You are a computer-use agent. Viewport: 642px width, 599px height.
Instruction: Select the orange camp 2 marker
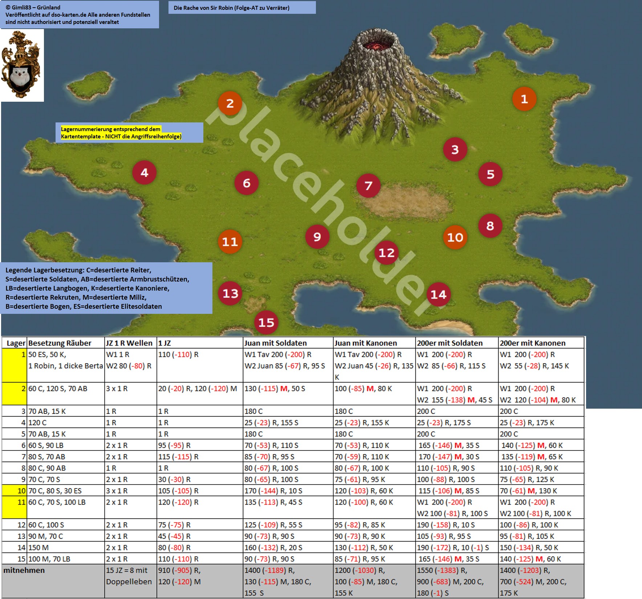coord(230,104)
